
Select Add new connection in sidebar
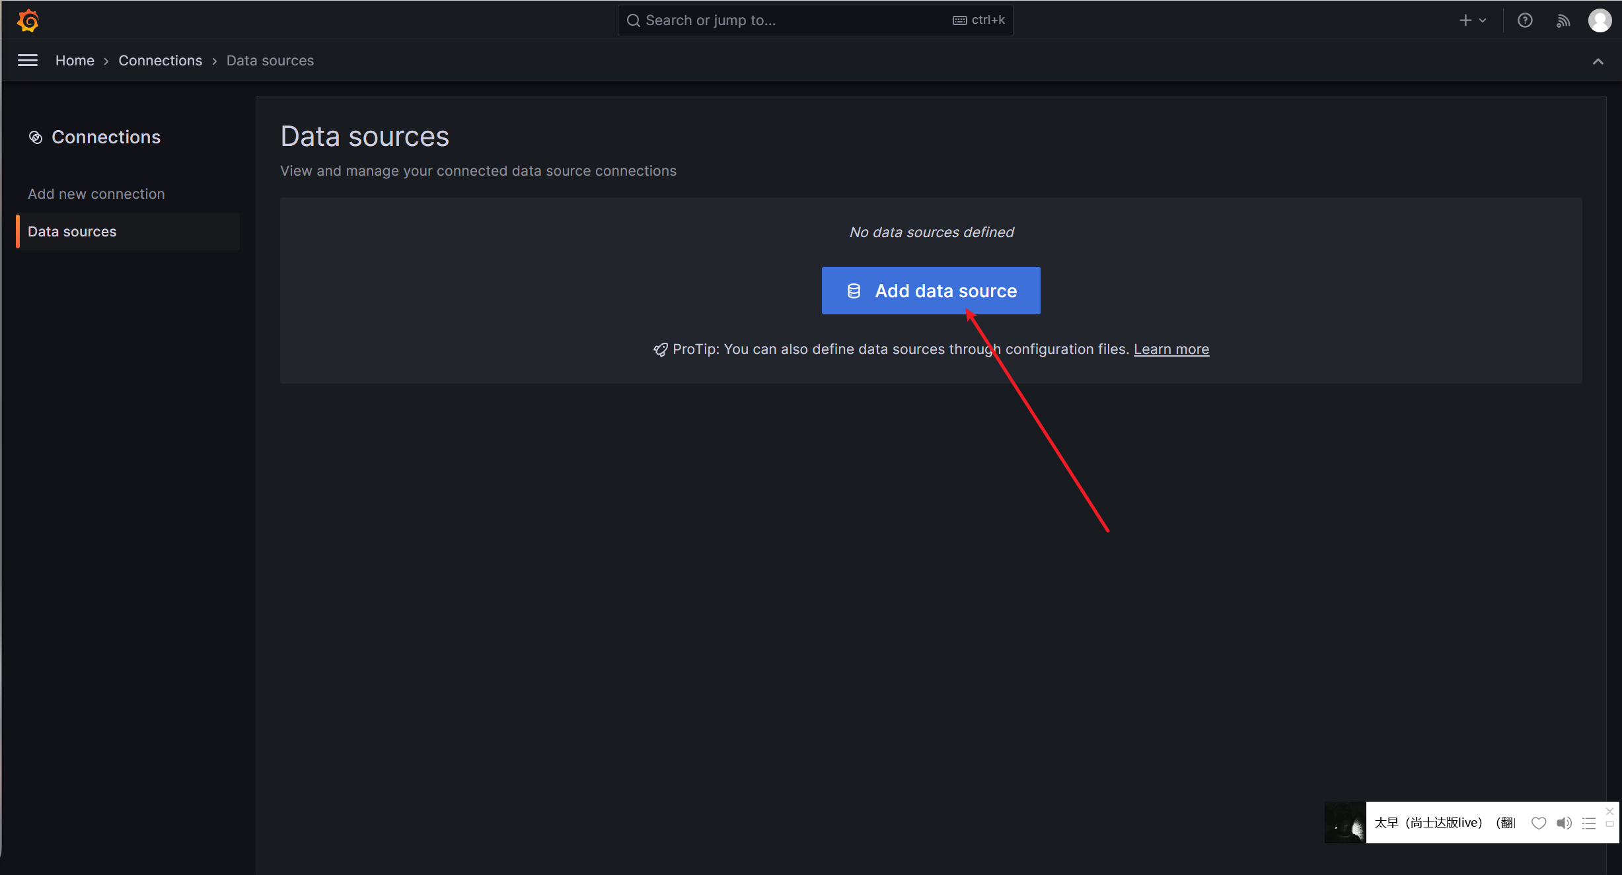pyautogui.click(x=96, y=193)
